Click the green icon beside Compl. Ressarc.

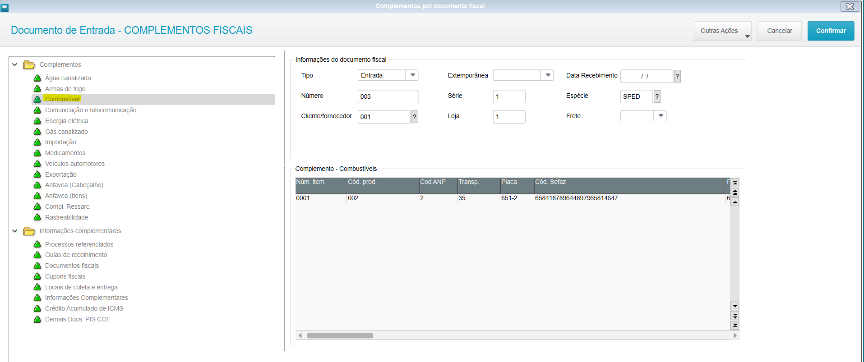[37, 206]
